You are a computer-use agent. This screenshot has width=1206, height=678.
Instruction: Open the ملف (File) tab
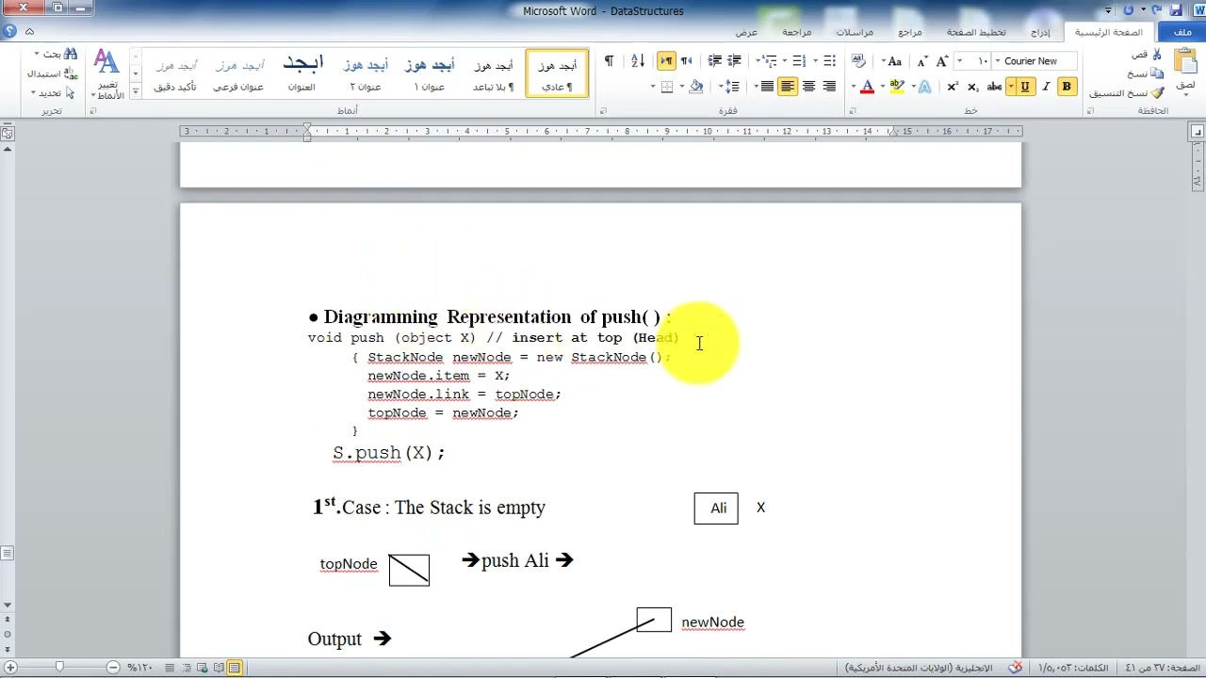1182,32
